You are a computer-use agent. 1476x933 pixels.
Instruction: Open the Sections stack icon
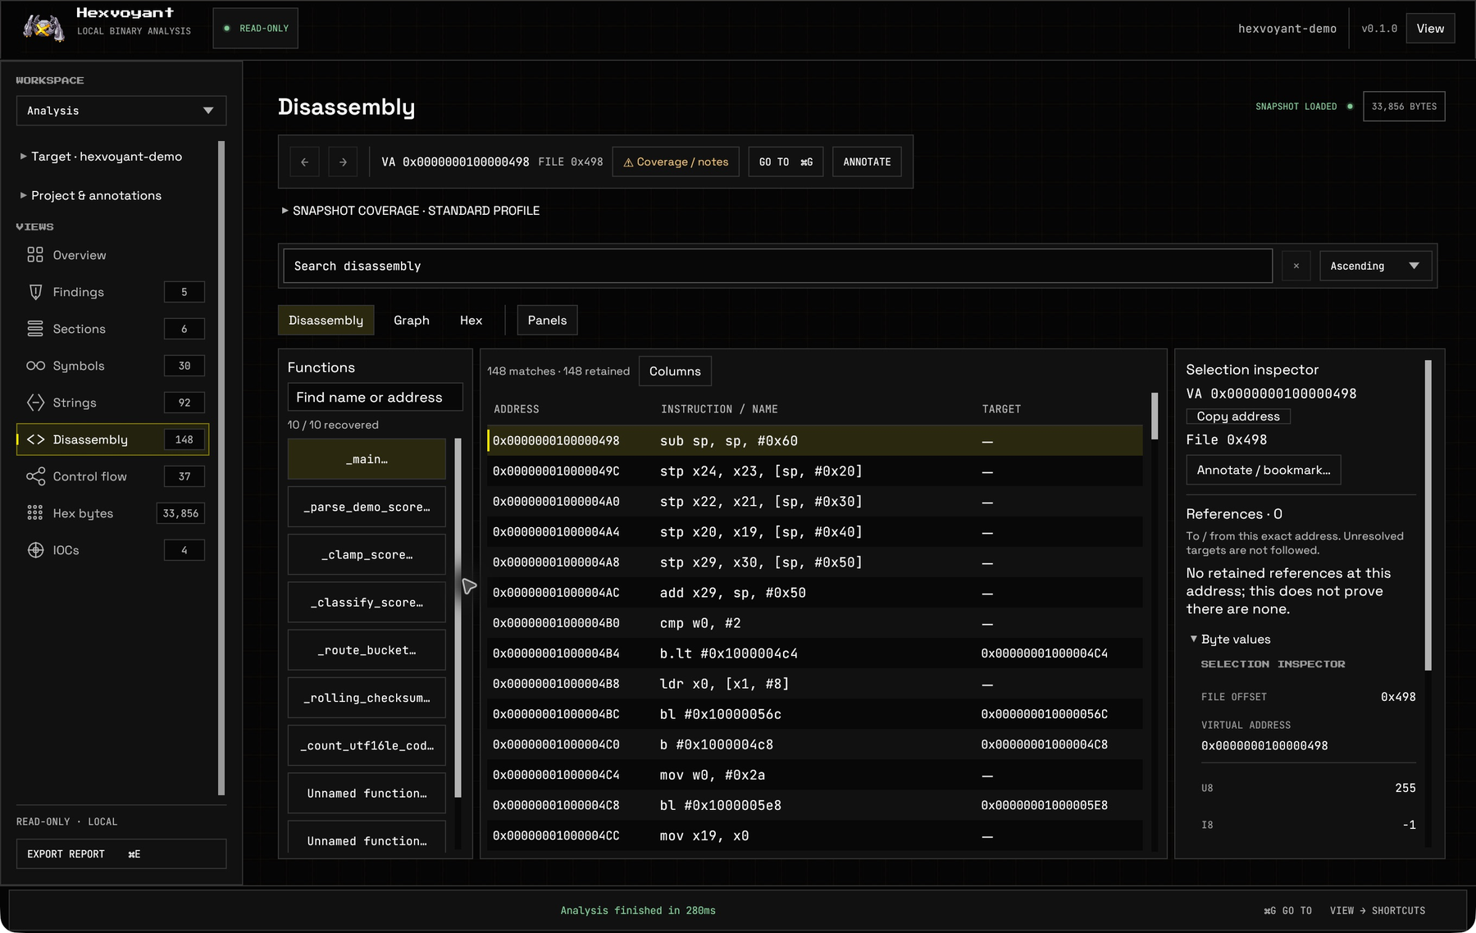tap(35, 329)
